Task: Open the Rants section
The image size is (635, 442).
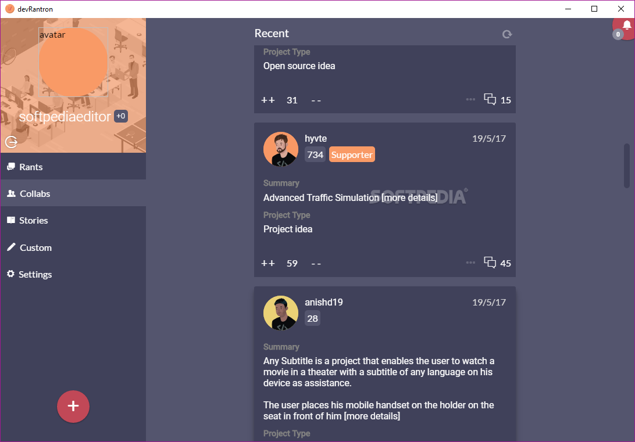Action: pyautogui.click(x=73, y=167)
